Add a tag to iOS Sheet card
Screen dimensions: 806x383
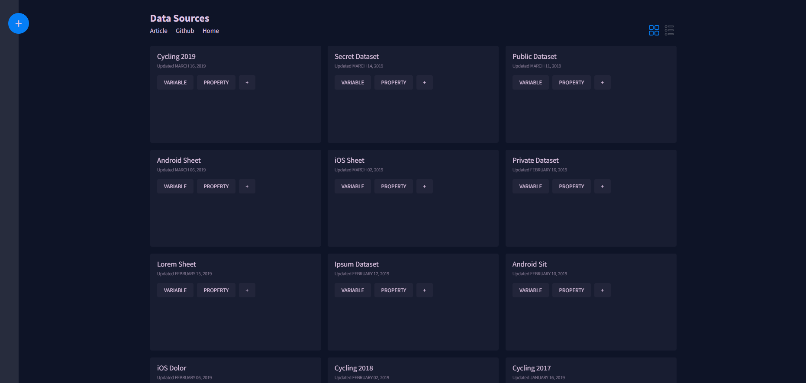(x=425, y=187)
